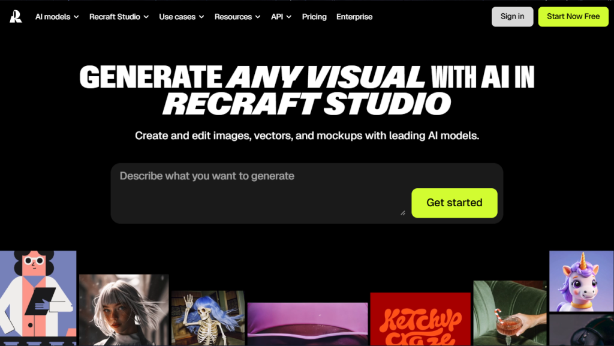Image resolution: width=614 pixels, height=346 pixels.
Task: Expand the AI models chevron
Action: tap(76, 17)
